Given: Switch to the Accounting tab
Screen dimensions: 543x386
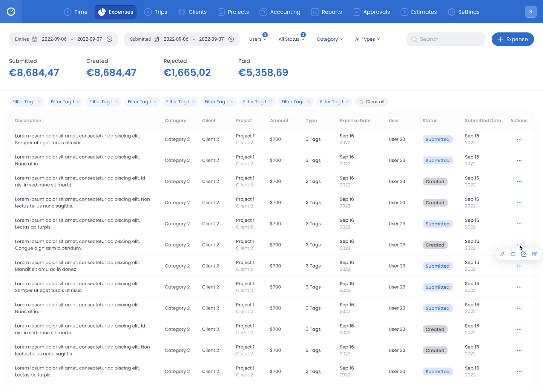Looking at the screenshot, I should [280, 12].
